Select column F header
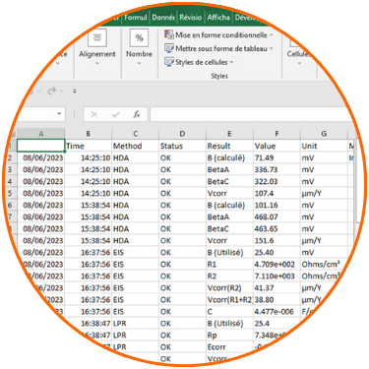 coord(277,134)
